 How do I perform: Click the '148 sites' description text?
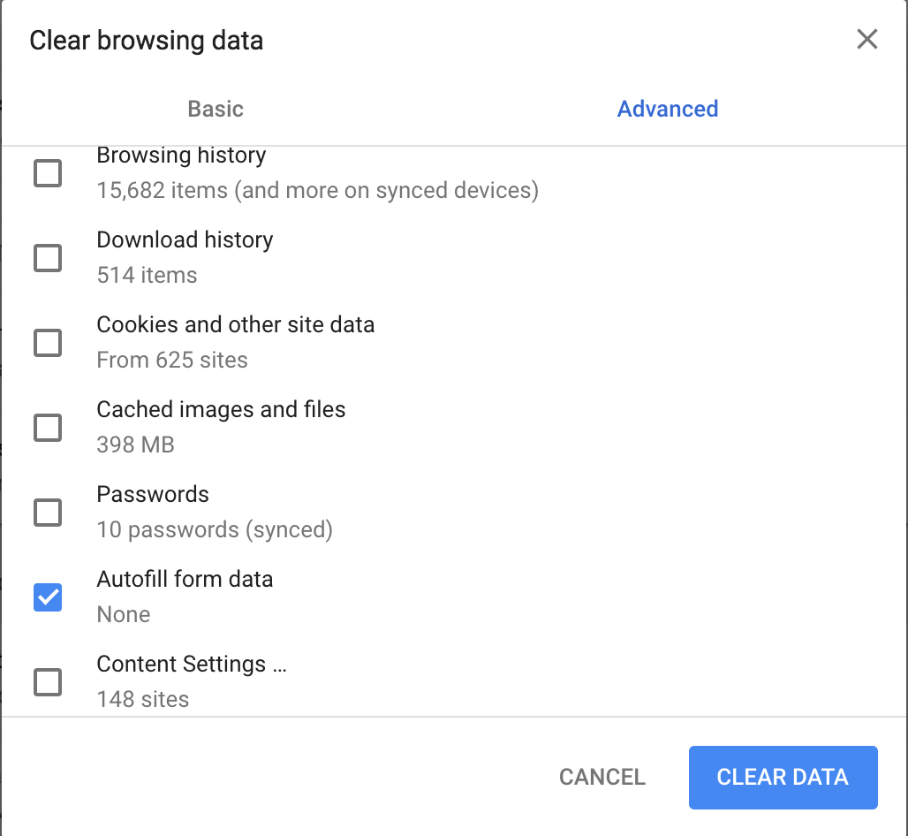tap(143, 699)
